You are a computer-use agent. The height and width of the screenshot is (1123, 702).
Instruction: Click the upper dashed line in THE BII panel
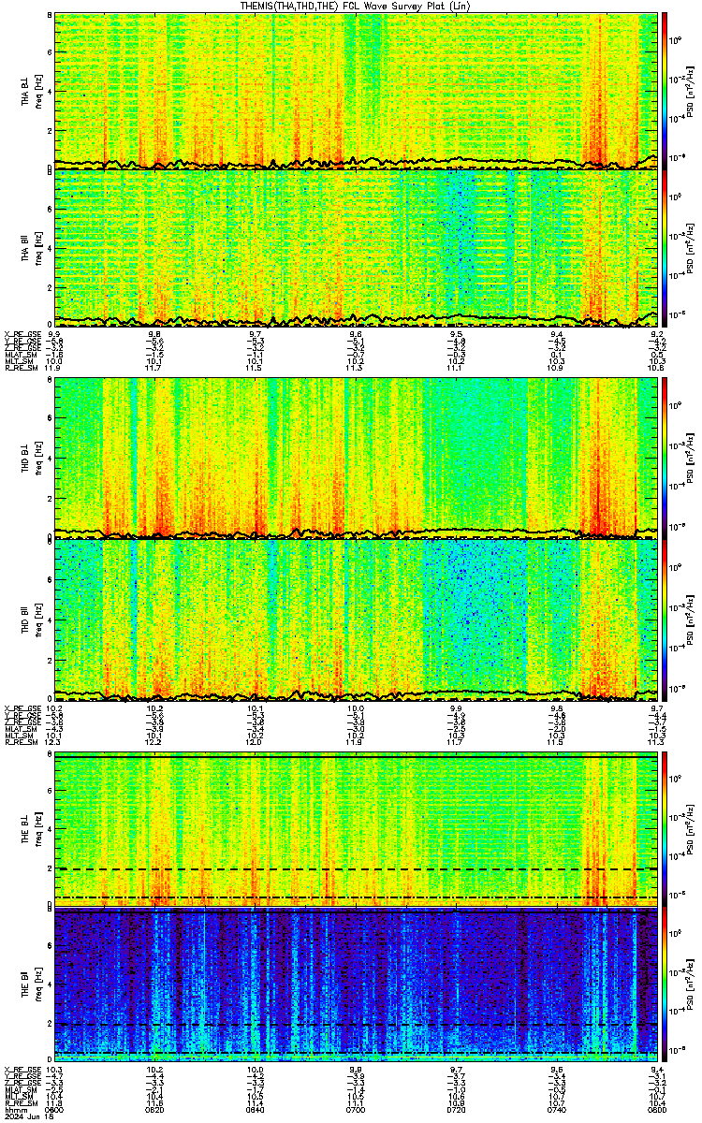356,1025
